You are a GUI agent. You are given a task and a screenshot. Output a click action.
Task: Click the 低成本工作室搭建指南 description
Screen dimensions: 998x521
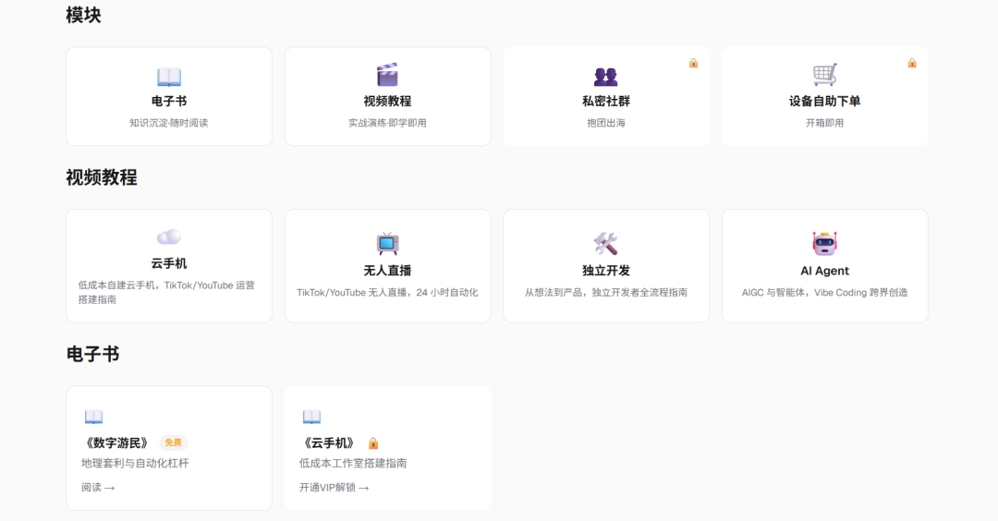point(353,463)
